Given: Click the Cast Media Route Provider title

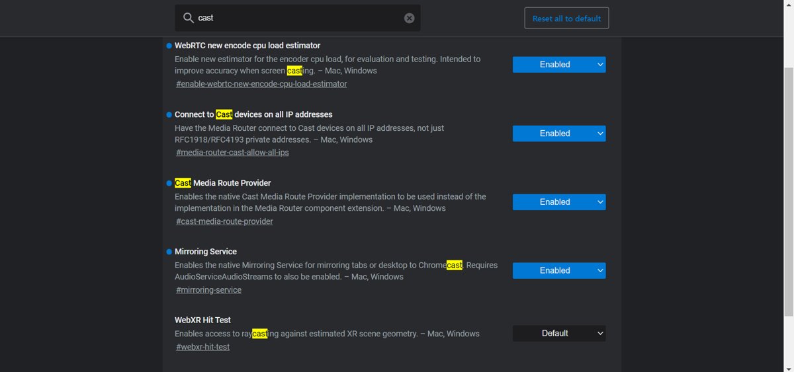Looking at the screenshot, I should (x=223, y=183).
